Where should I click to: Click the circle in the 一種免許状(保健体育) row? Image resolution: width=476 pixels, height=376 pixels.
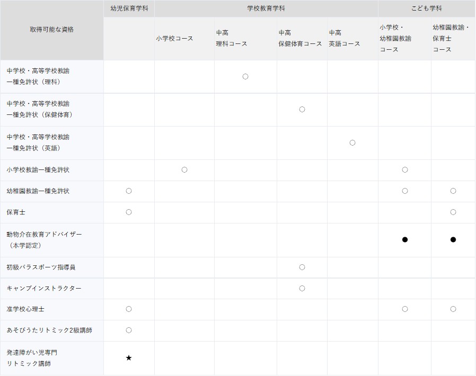point(302,110)
